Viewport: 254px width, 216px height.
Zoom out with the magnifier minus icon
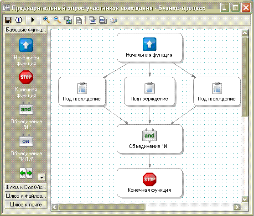click(x=57, y=20)
